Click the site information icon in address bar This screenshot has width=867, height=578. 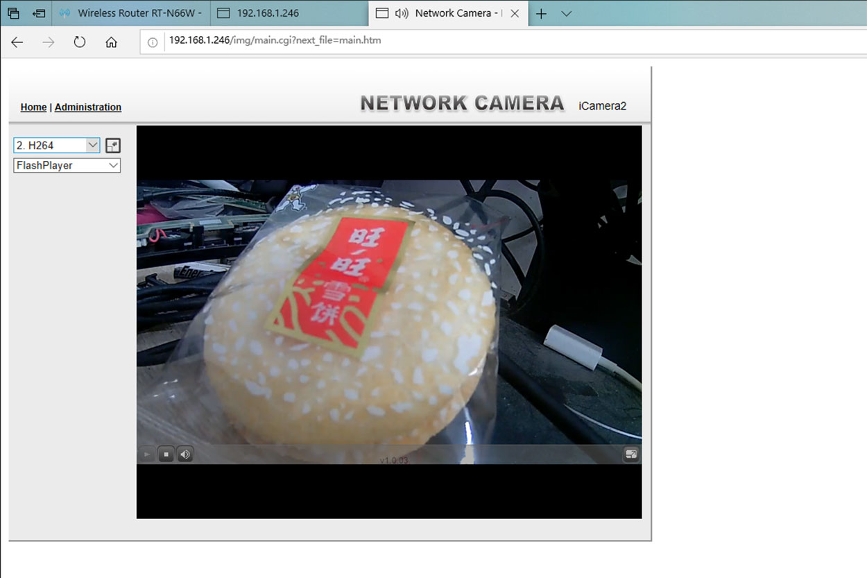tap(153, 42)
